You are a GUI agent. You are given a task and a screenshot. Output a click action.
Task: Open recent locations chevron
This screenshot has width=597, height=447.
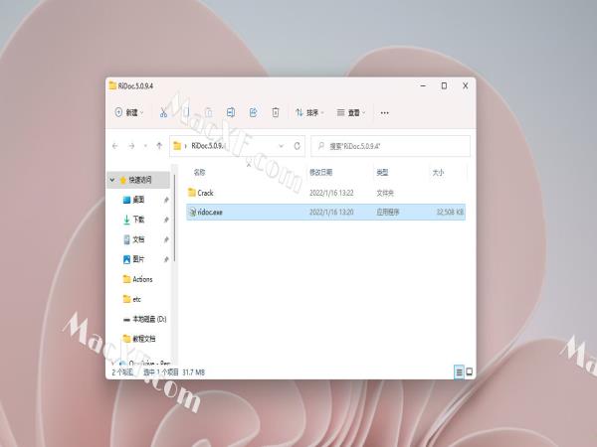pyautogui.click(x=145, y=146)
